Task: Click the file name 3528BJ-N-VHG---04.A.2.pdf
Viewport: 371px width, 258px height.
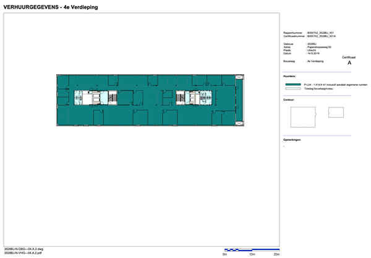Action: click(23, 253)
